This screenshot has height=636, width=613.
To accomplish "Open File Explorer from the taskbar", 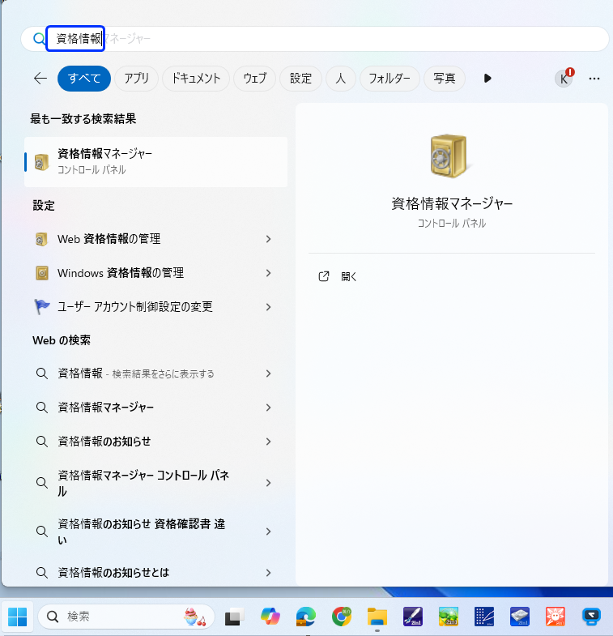I will coord(377,617).
